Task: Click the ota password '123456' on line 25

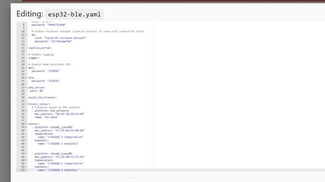Action: 53,81
